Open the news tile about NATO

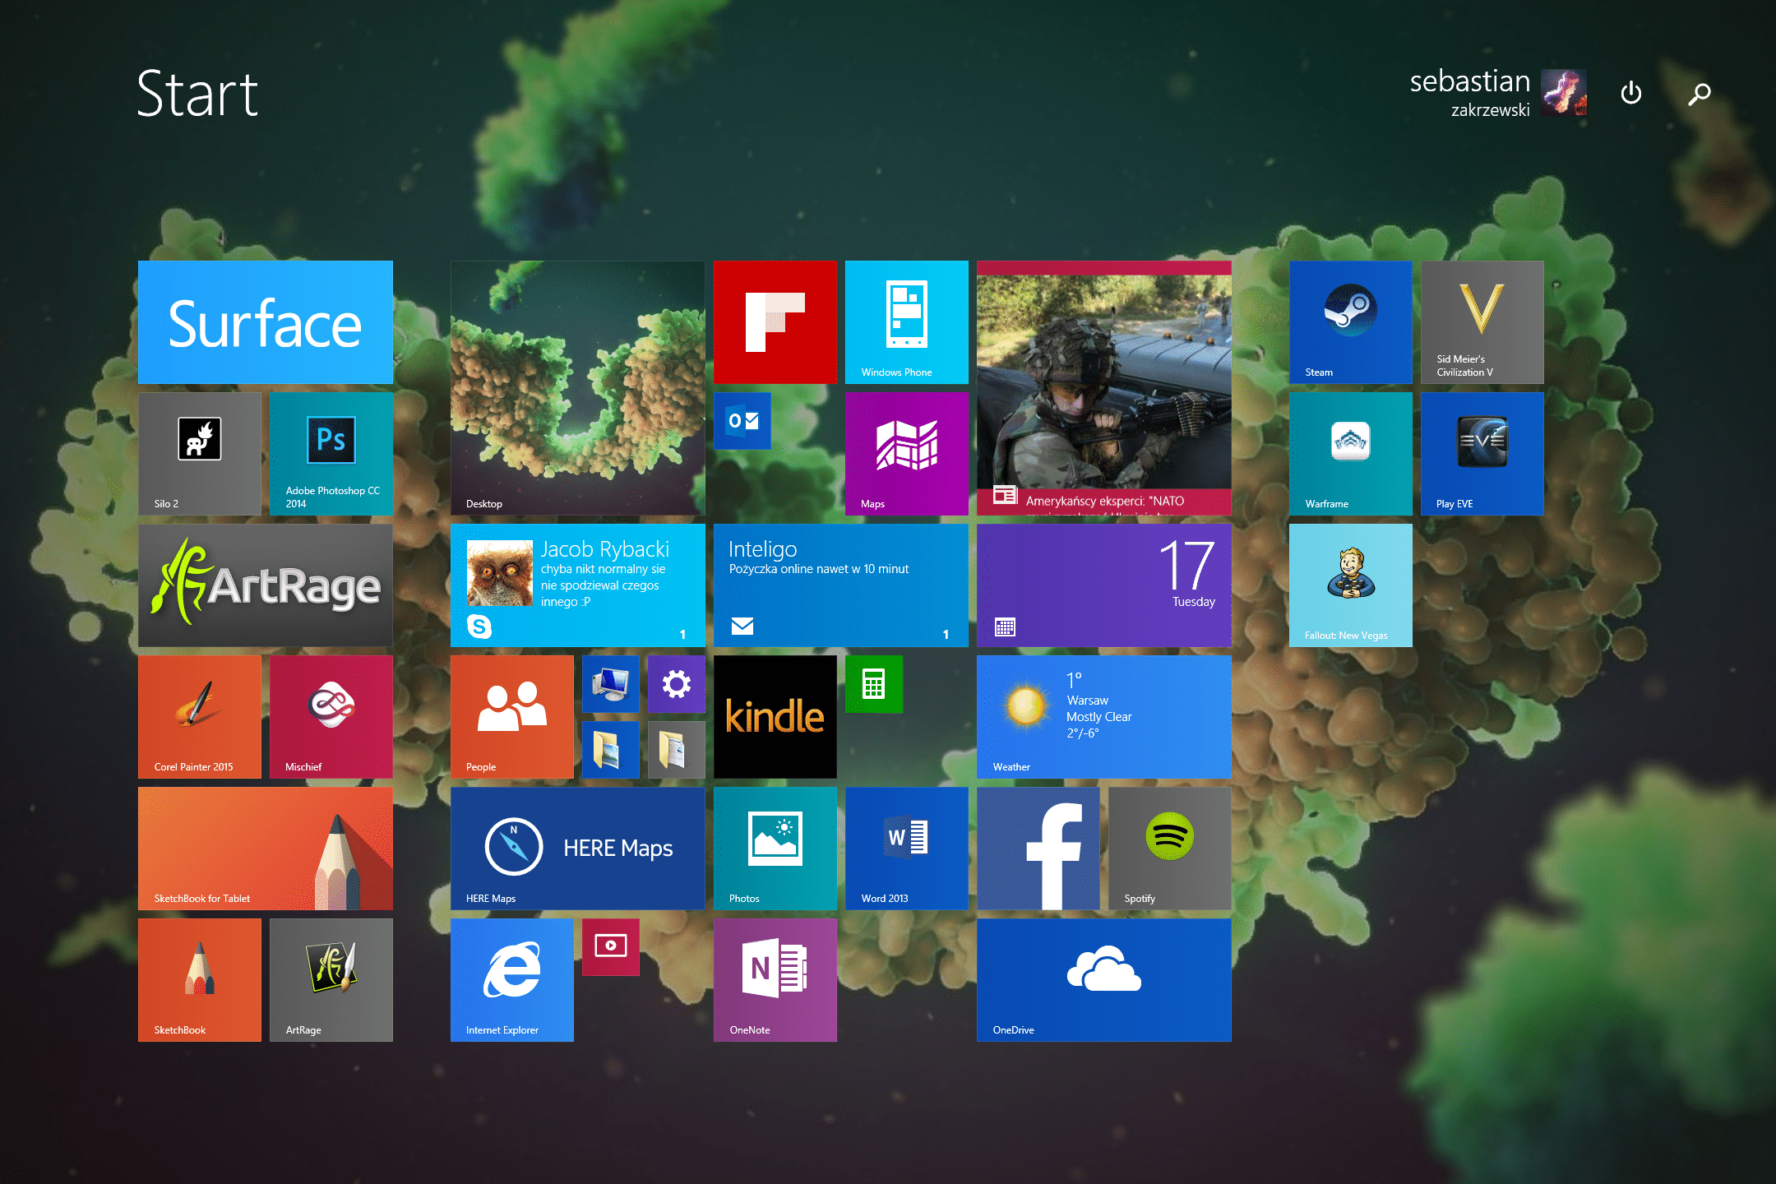1104,388
